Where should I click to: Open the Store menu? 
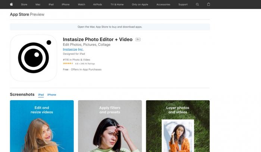24,4
